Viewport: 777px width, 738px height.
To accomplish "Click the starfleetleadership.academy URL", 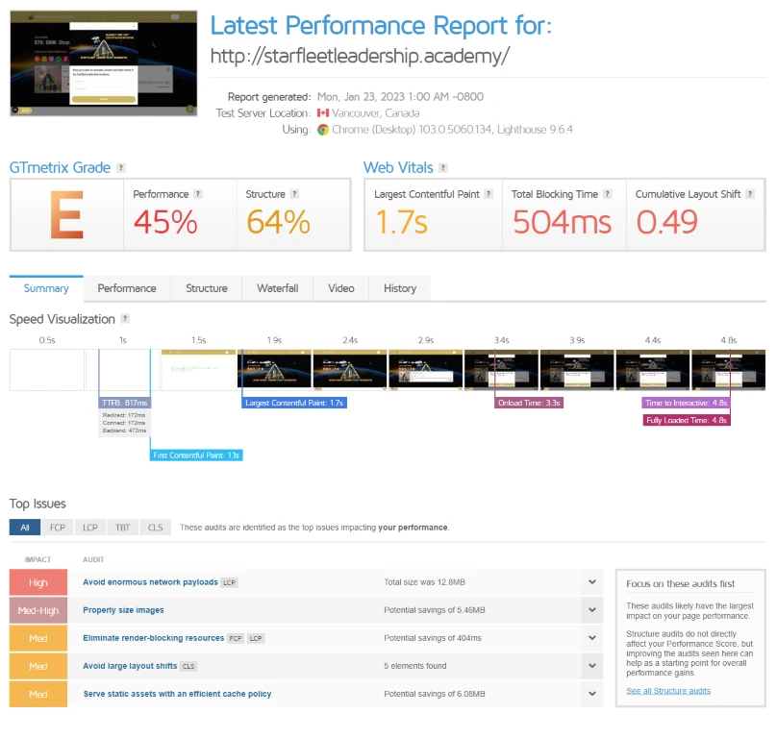I will tap(360, 56).
